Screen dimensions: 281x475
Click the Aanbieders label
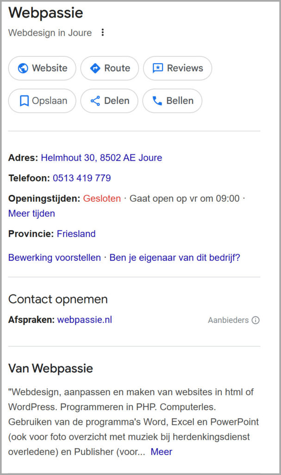pos(228,320)
